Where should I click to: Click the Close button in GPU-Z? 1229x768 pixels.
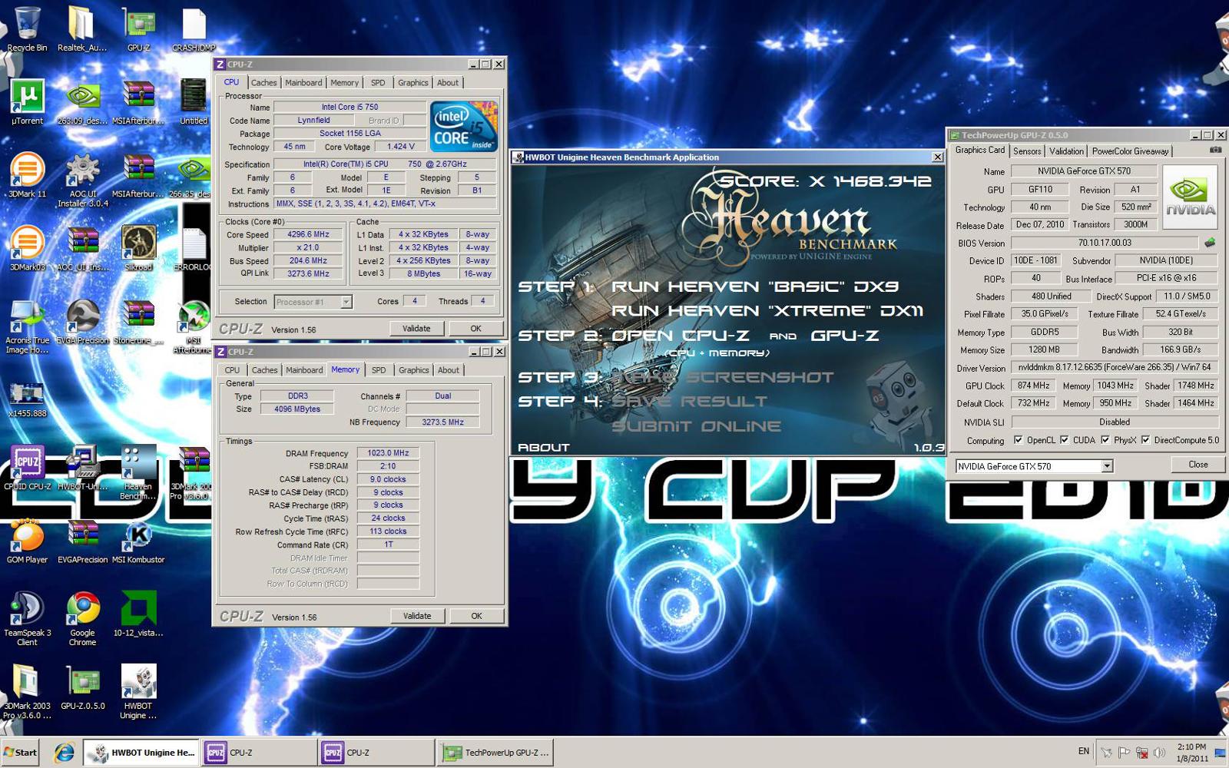1198,465
